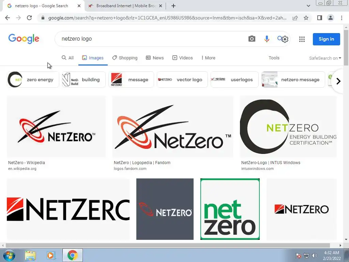Click the vertical scrollbar down arrow
Screen dimensions: 349x262
click(x=346, y=239)
